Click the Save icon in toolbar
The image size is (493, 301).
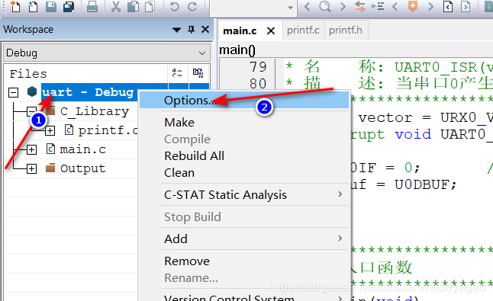click(50, 6)
